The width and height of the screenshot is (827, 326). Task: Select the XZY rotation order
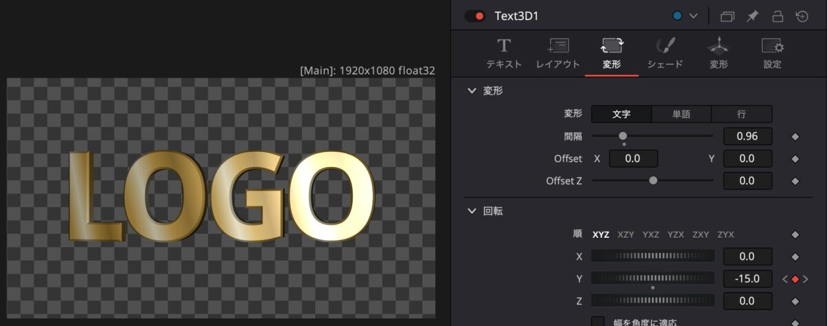click(626, 235)
